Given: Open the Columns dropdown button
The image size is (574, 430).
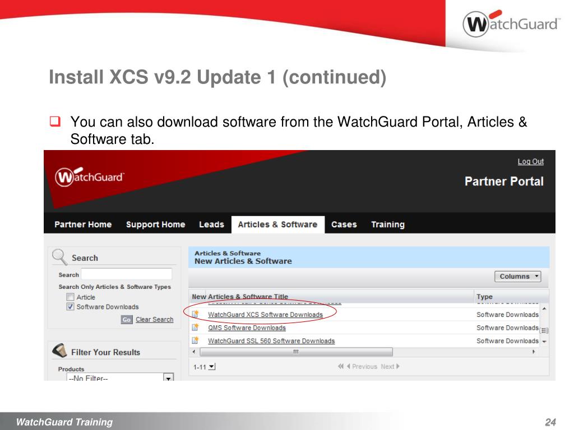Looking at the screenshot, I should coord(517,277).
